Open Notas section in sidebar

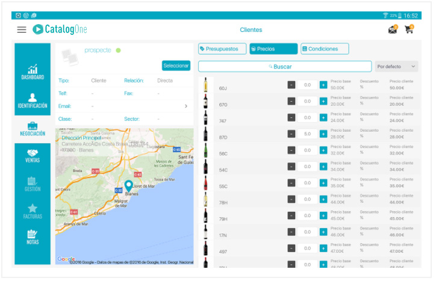pos(33,237)
